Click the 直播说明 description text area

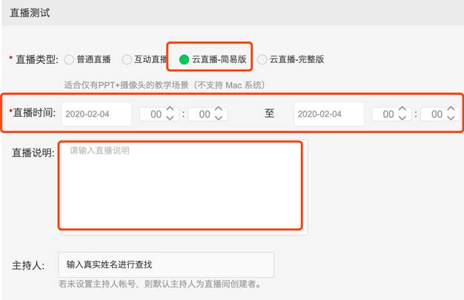[182, 186]
